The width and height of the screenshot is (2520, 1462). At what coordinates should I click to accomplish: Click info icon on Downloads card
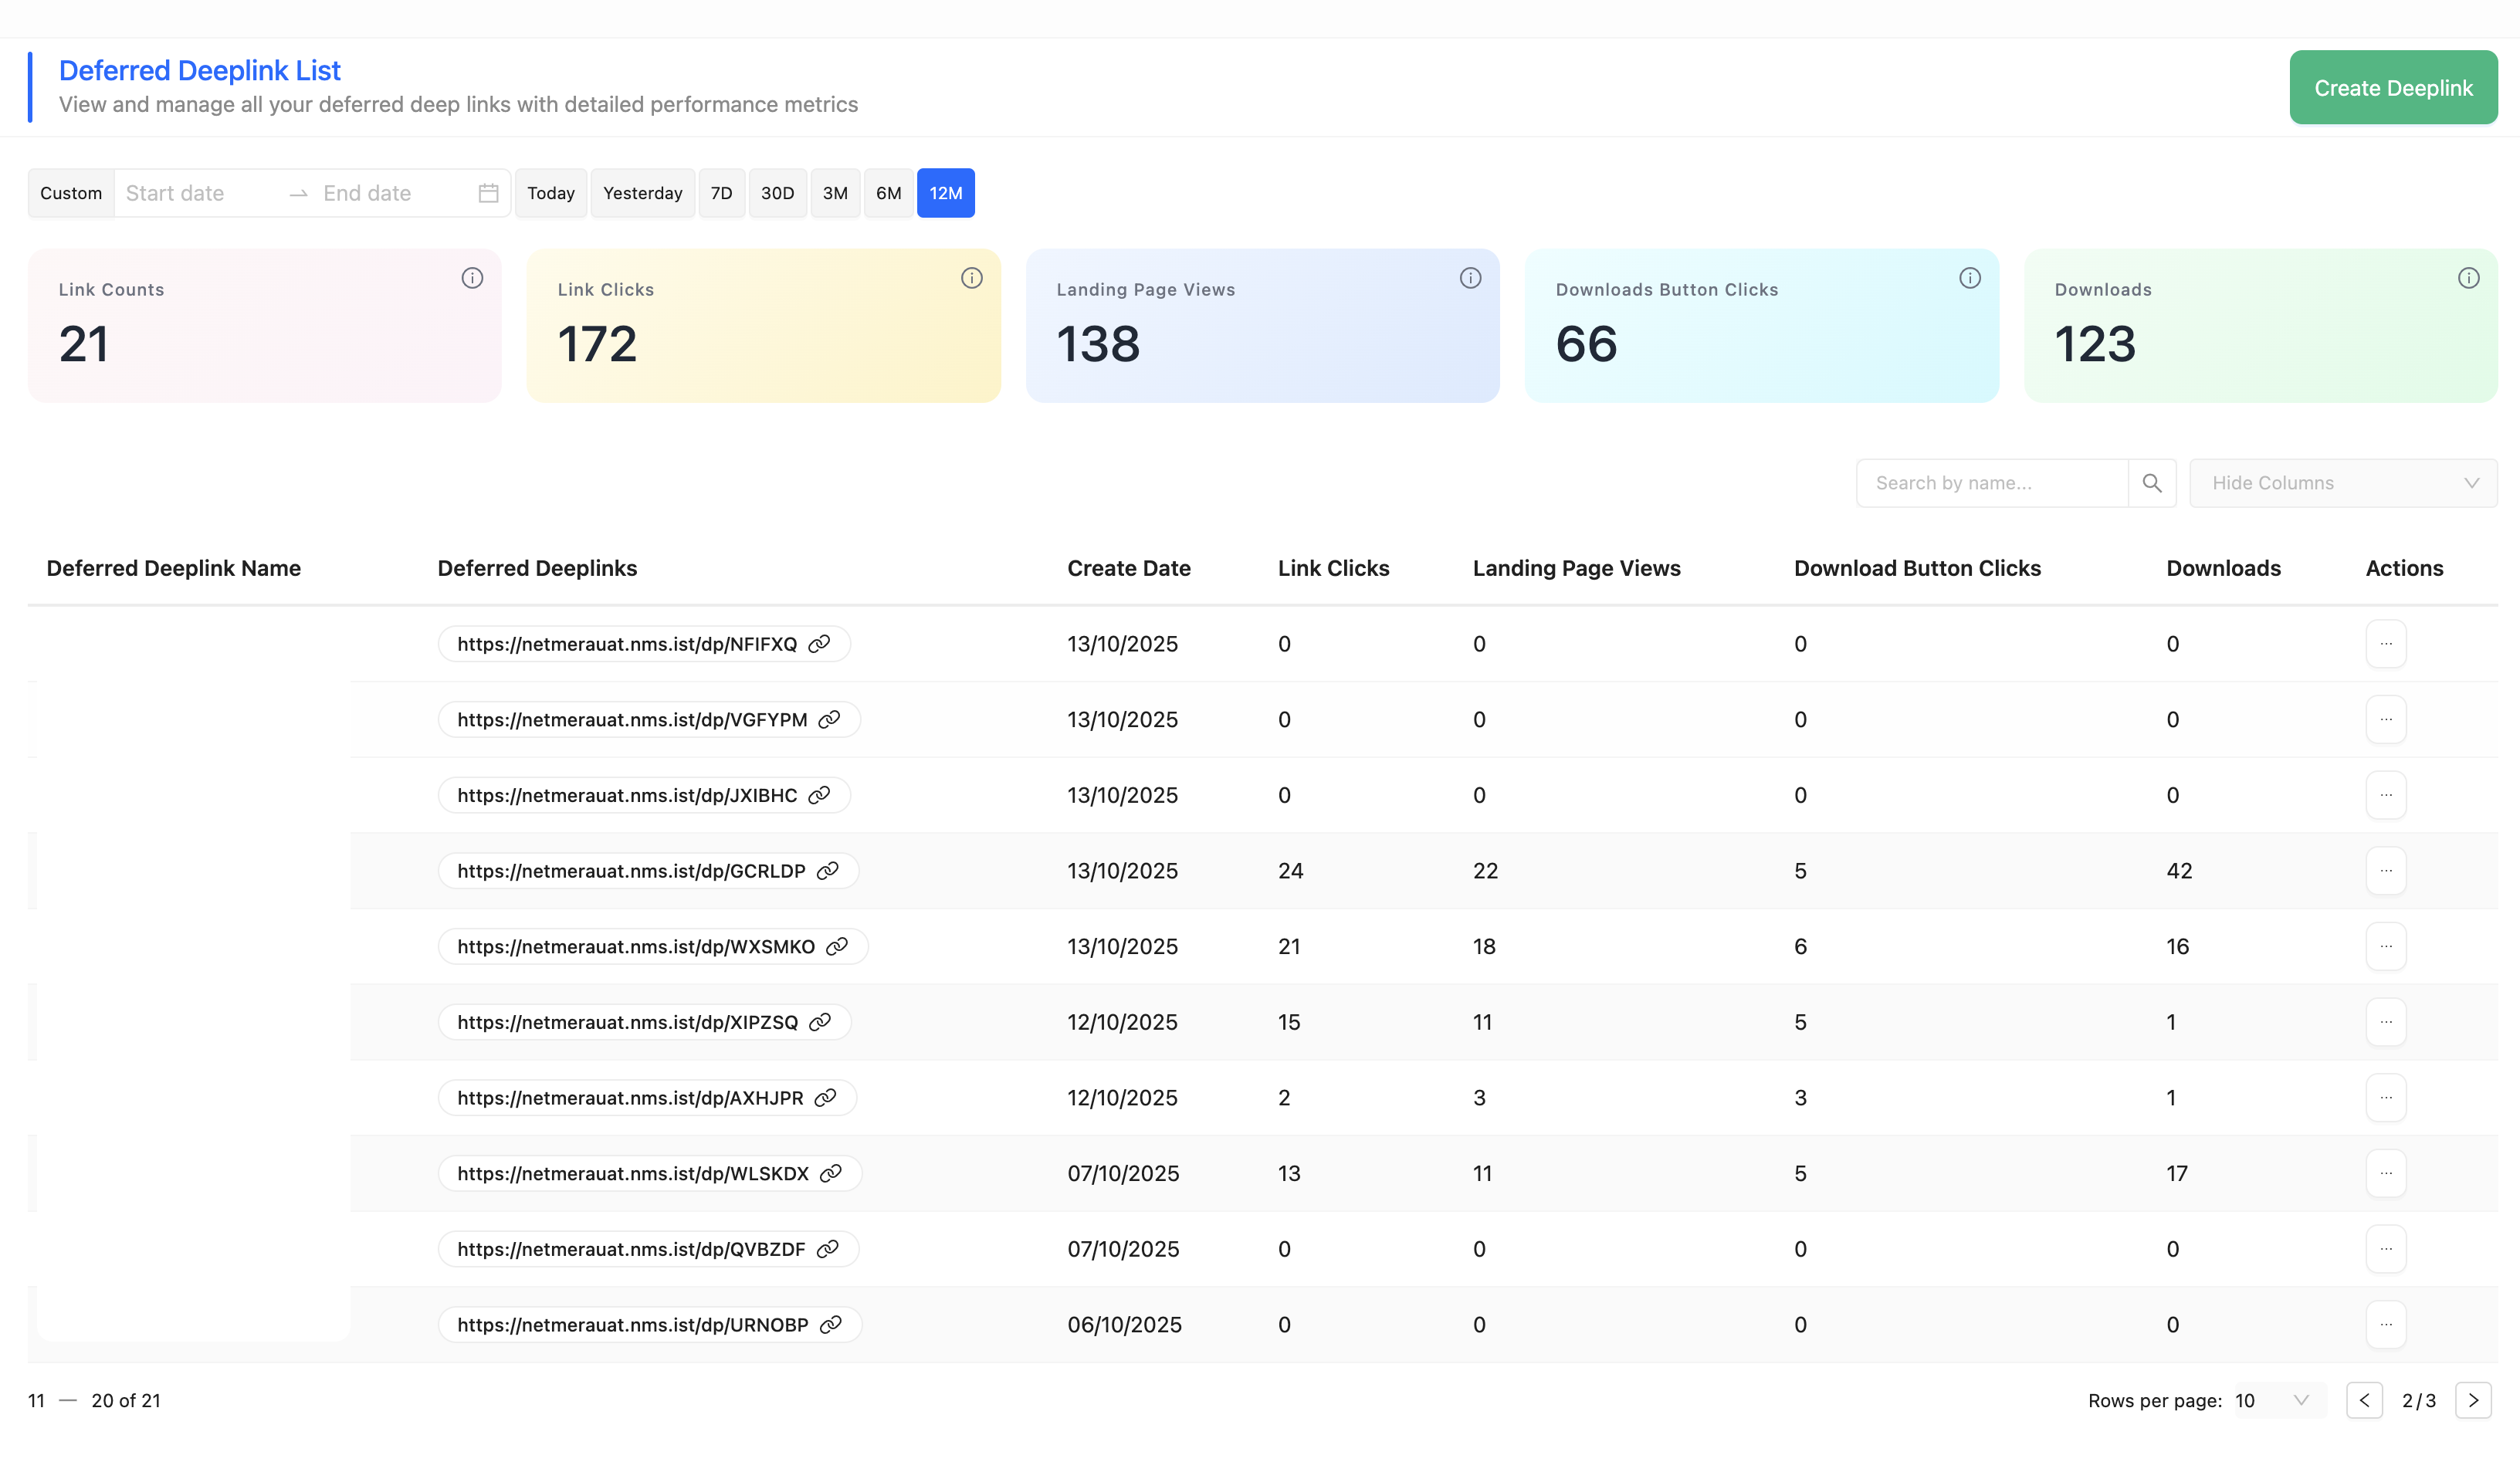(x=2468, y=278)
